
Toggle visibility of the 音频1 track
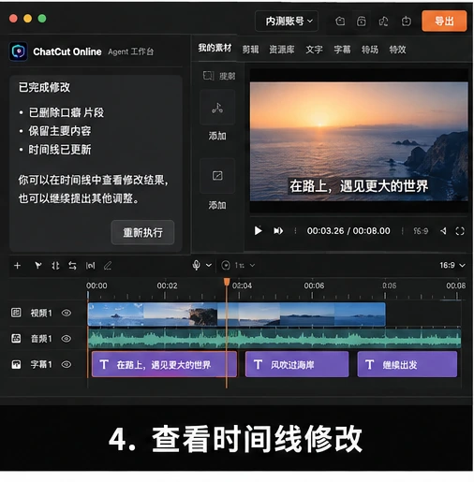point(67,339)
